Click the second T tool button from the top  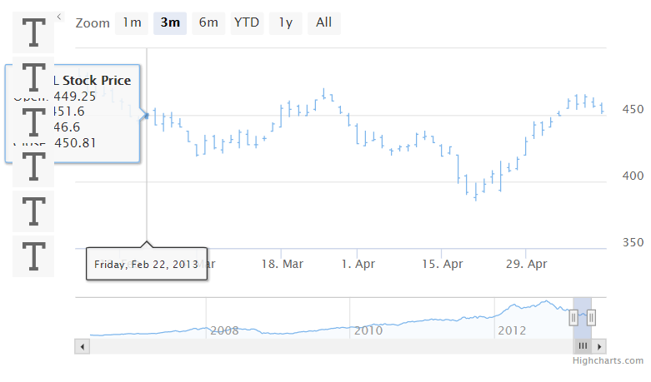click(x=33, y=77)
